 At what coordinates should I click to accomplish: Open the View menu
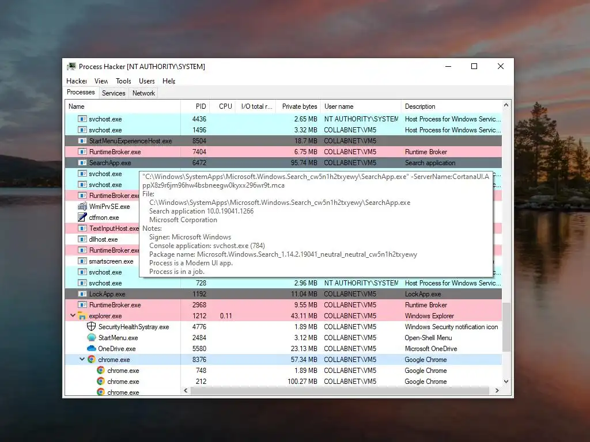click(x=101, y=81)
